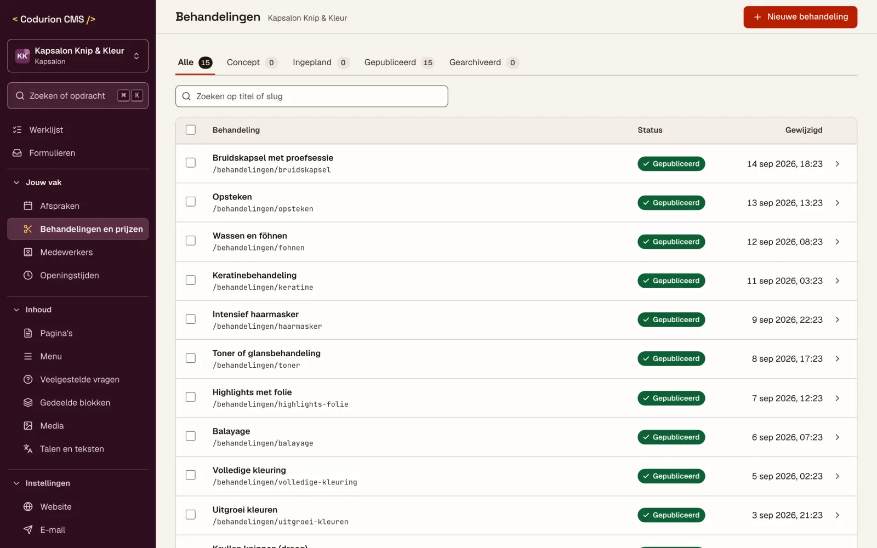Open the Formulieren inbox
This screenshot has height=548, width=877.
(78, 153)
